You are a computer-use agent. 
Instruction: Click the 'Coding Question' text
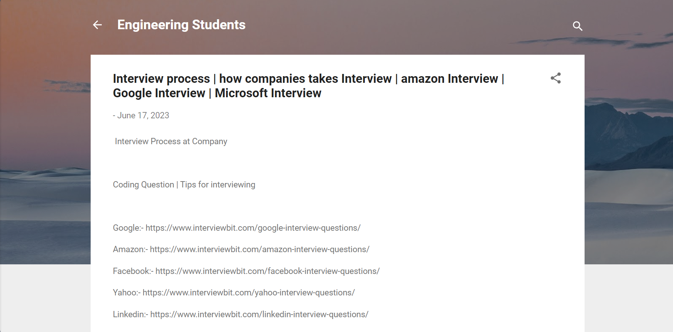(143, 184)
